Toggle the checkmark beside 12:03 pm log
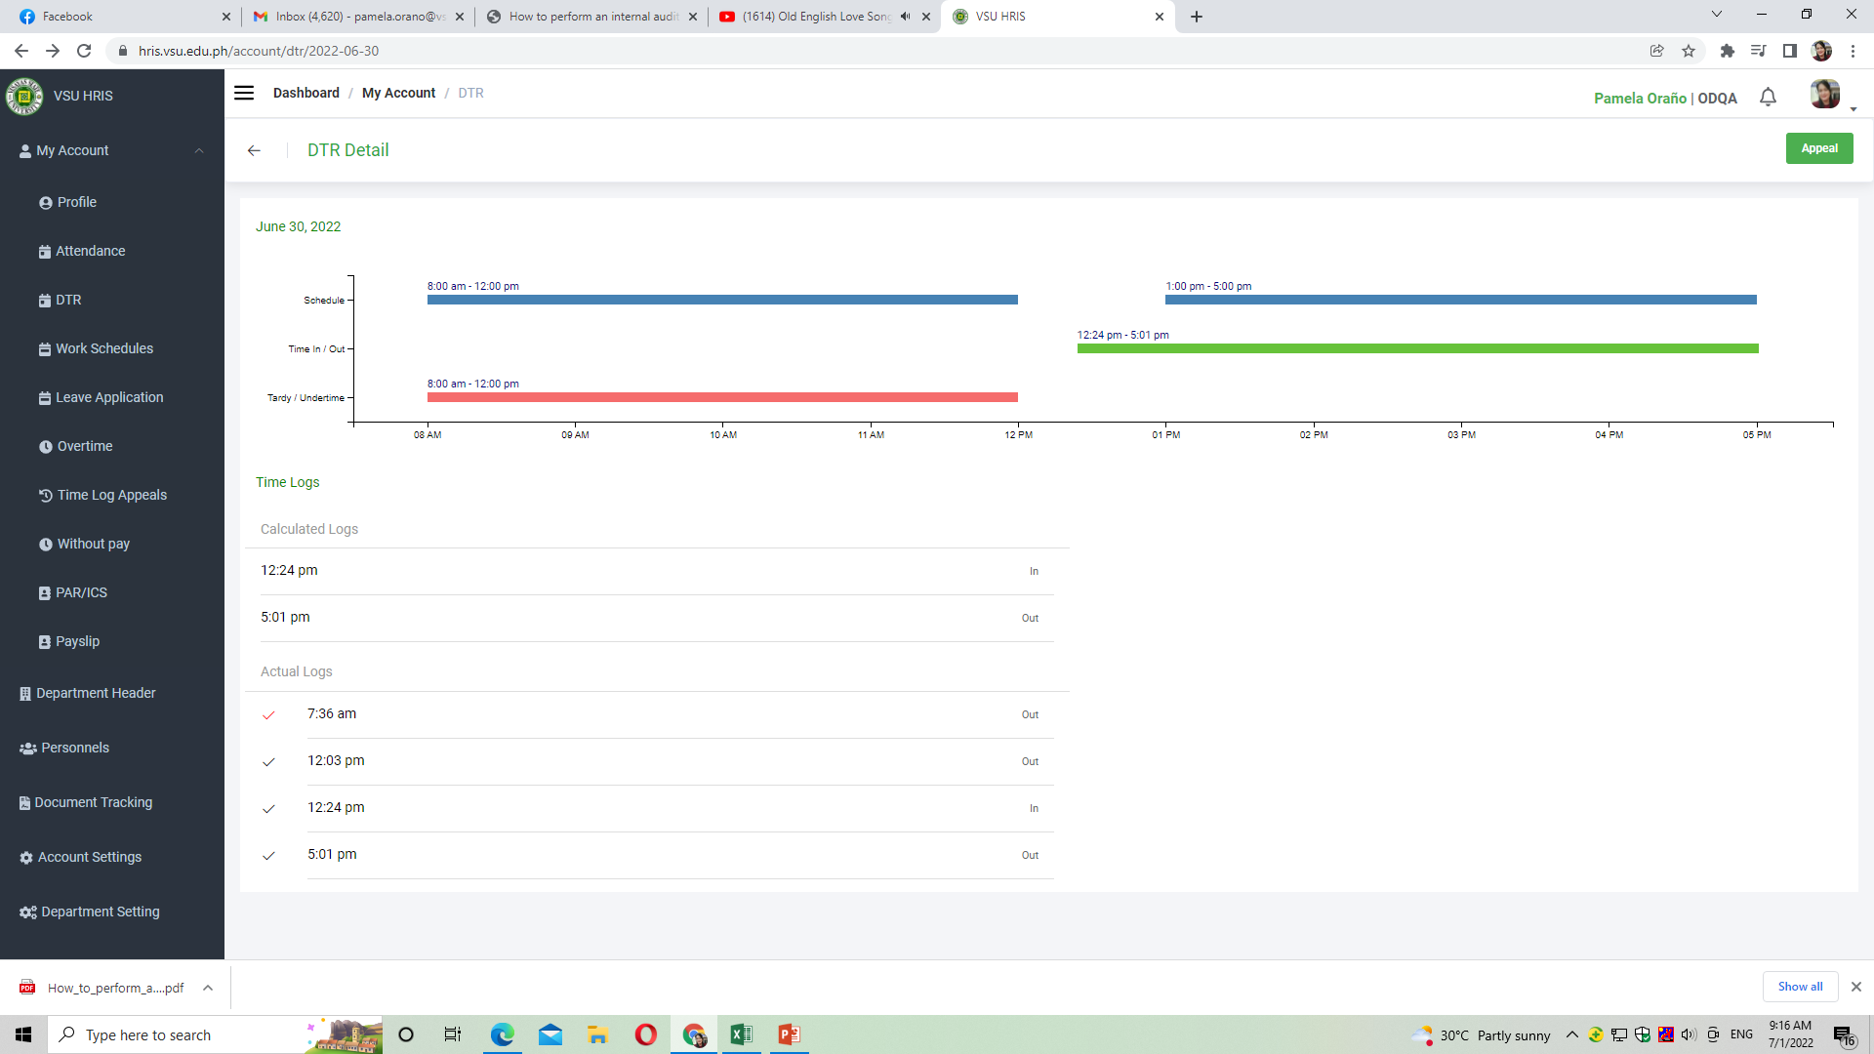The width and height of the screenshot is (1874, 1054). pyautogui.click(x=268, y=762)
